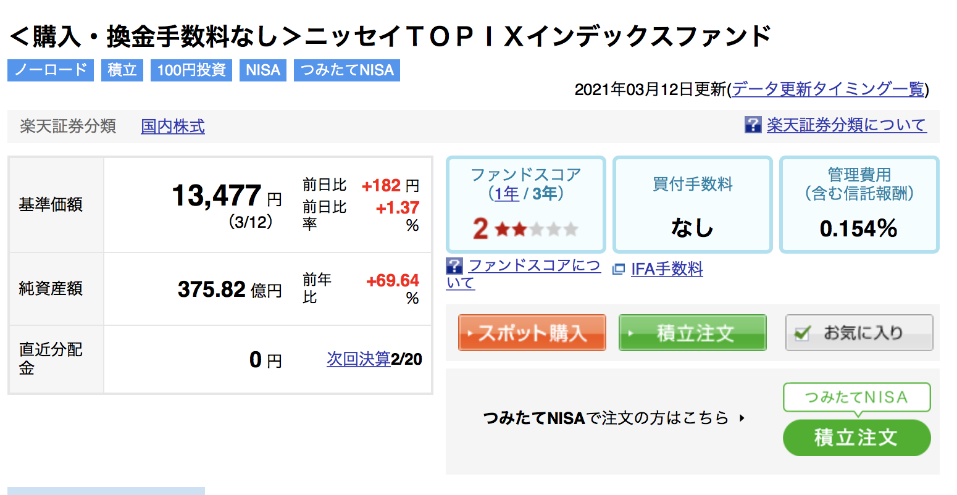Open the 次回決算 link
Viewport: 957px width, 495px height.
tap(359, 359)
